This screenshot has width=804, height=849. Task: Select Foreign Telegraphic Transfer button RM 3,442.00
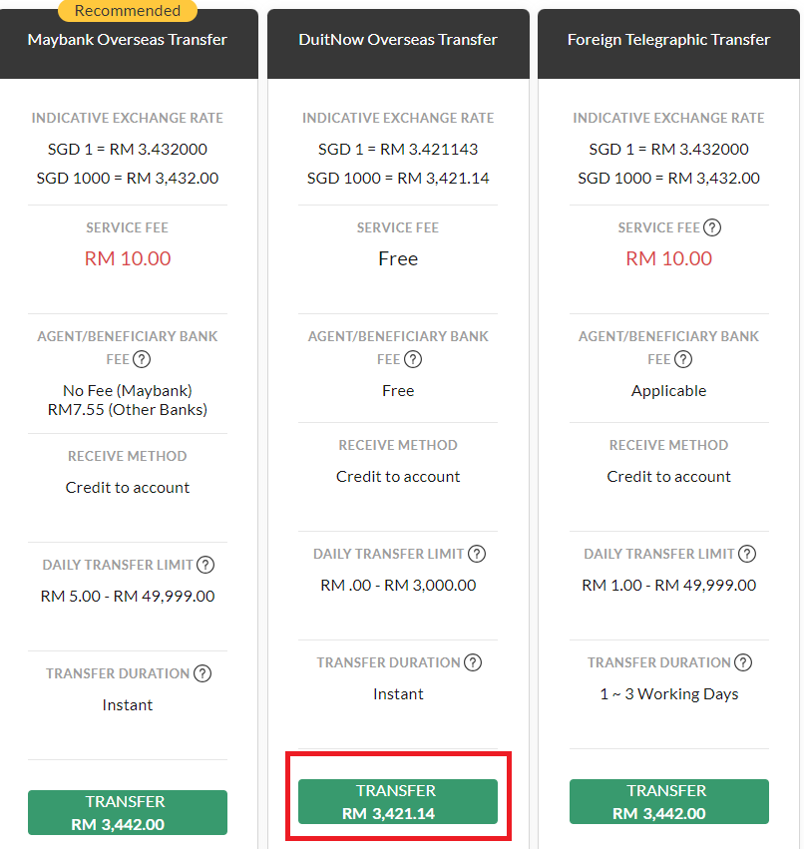tap(668, 802)
